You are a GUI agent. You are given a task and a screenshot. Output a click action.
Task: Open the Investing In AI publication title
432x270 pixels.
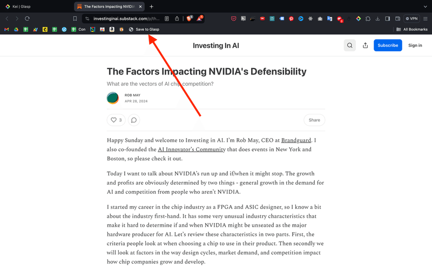pos(215,45)
